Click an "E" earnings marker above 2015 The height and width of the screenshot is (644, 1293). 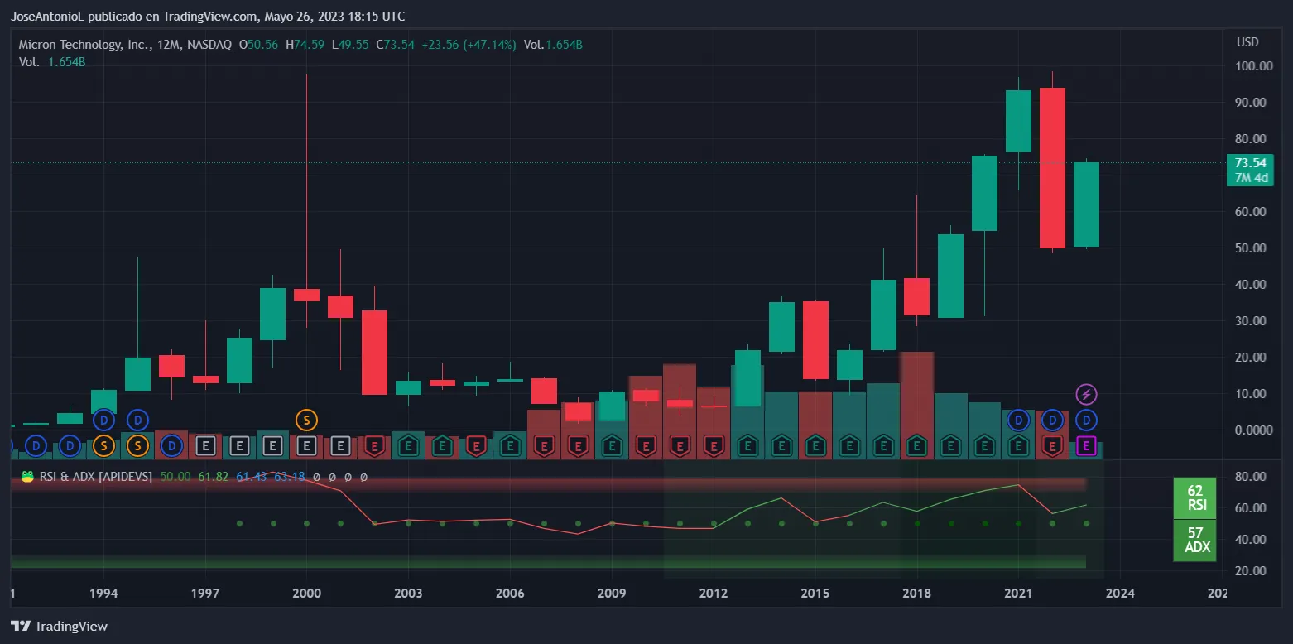pyautogui.click(x=815, y=446)
